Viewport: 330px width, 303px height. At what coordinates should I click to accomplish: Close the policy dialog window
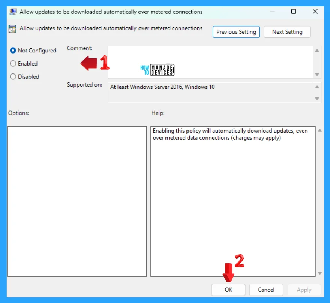point(315,12)
